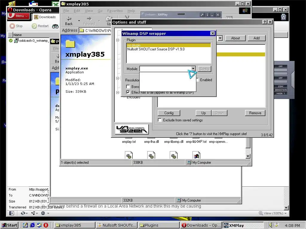Collapse the second tree node in Options tree
306x229 pixels.
[x=117, y=78]
